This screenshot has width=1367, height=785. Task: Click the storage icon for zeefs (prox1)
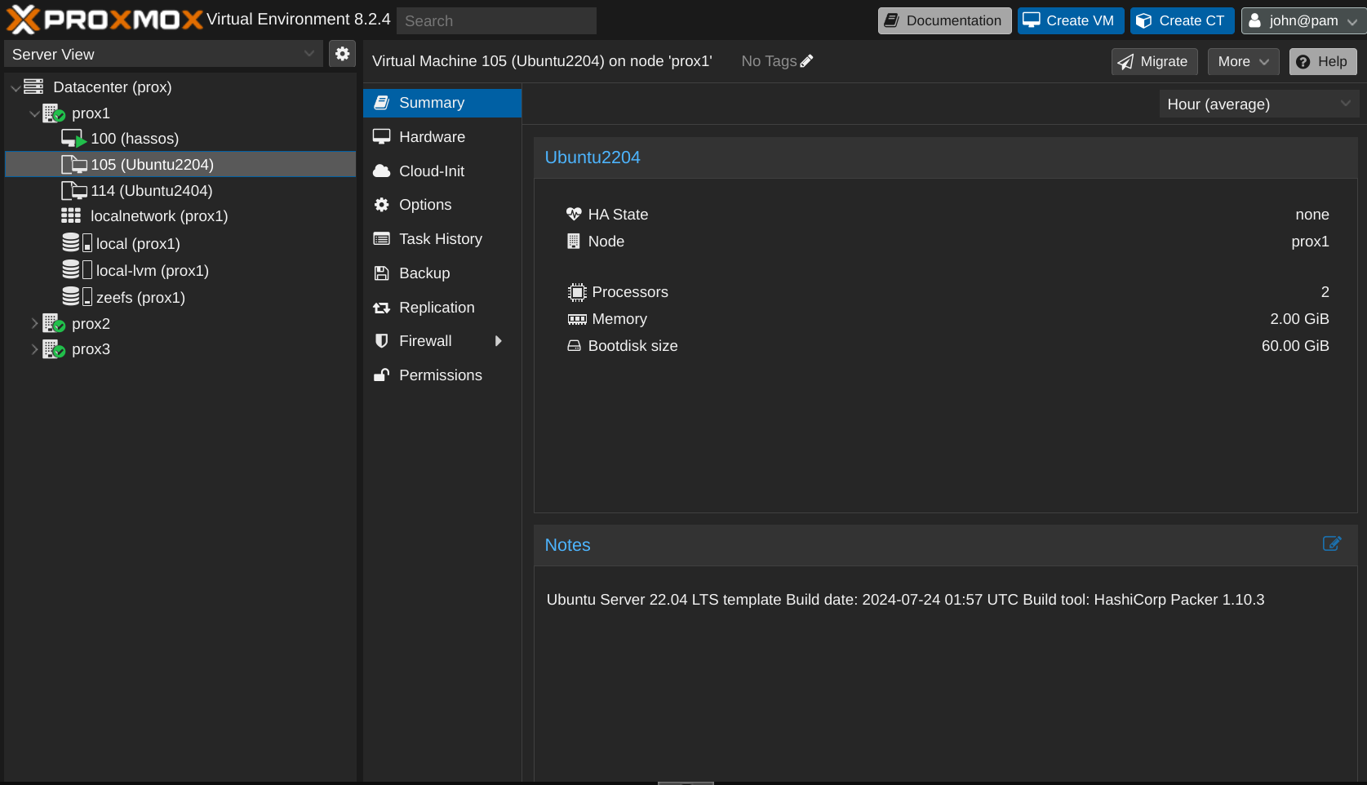tap(77, 297)
